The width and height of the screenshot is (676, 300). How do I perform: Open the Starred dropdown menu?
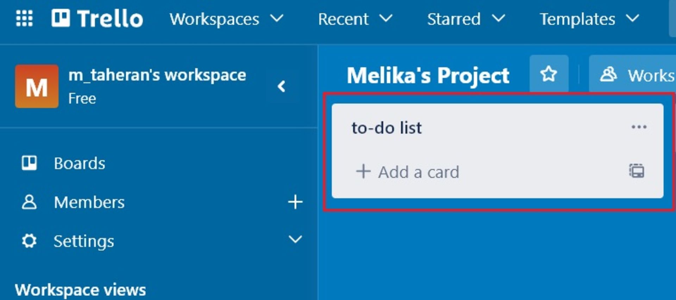tap(466, 19)
